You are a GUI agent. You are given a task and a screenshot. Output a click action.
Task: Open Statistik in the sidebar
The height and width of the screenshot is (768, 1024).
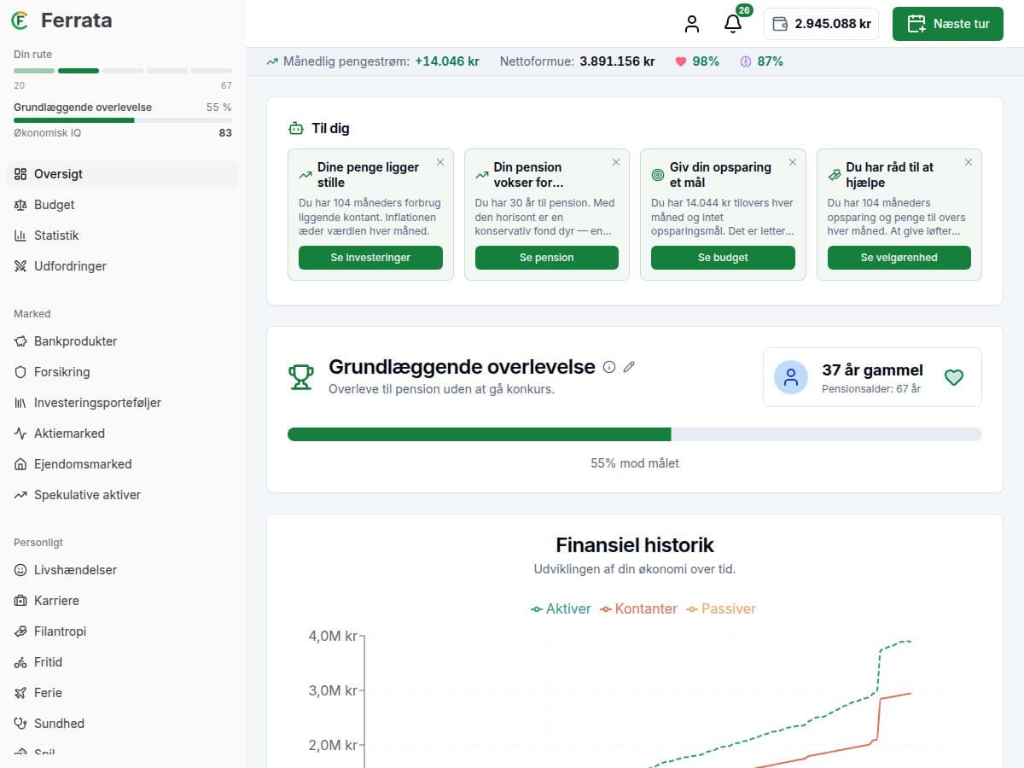pos(123,236)
